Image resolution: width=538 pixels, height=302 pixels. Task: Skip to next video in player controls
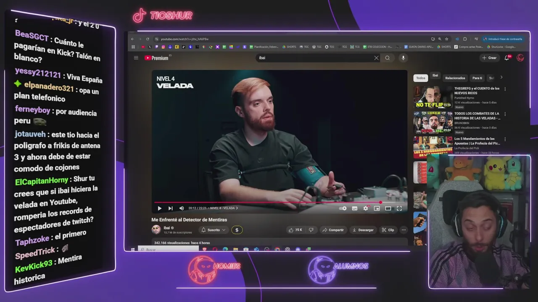[170, 208]
